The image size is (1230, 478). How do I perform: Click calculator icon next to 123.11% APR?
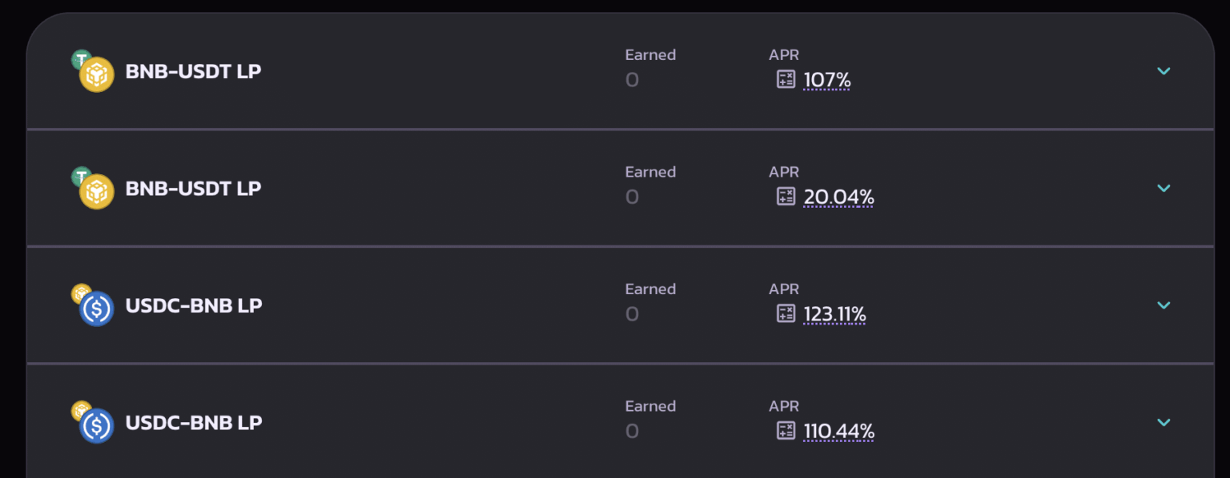point(786,313)
